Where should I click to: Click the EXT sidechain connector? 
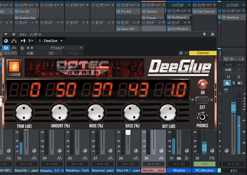tap(202, 100)
